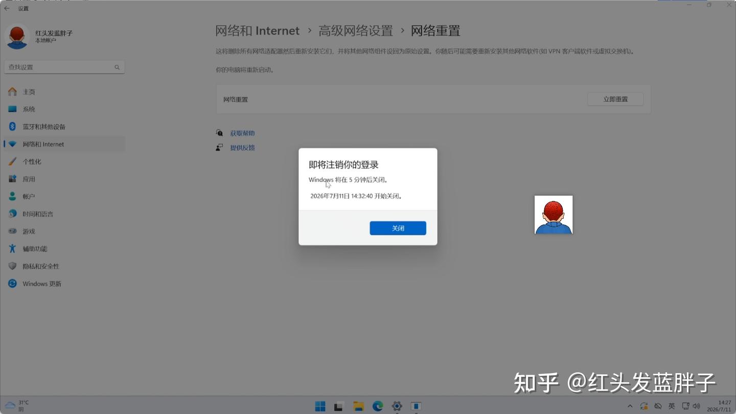Click the 14:32:40 开始关闭 shutdown time line
This screenshot has height=414, width=736.
coord(356,196)
